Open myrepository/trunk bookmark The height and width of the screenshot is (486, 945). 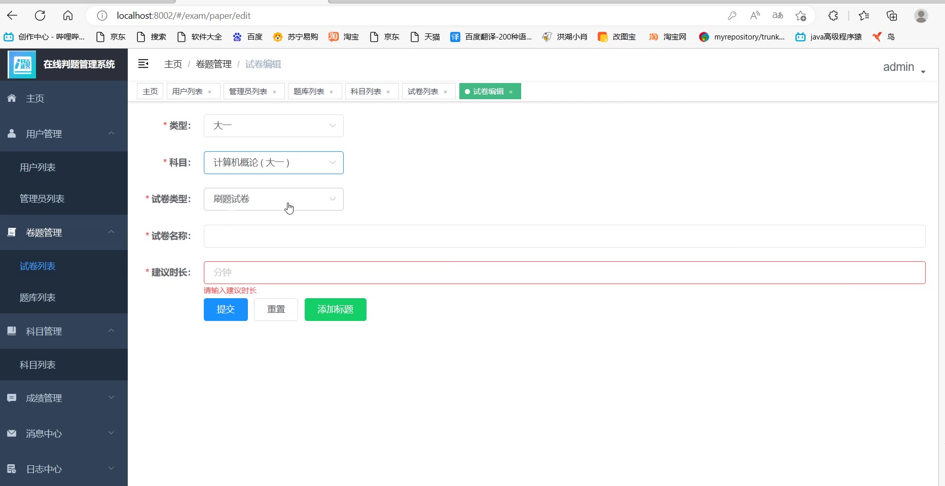click(x=742, y=36)
